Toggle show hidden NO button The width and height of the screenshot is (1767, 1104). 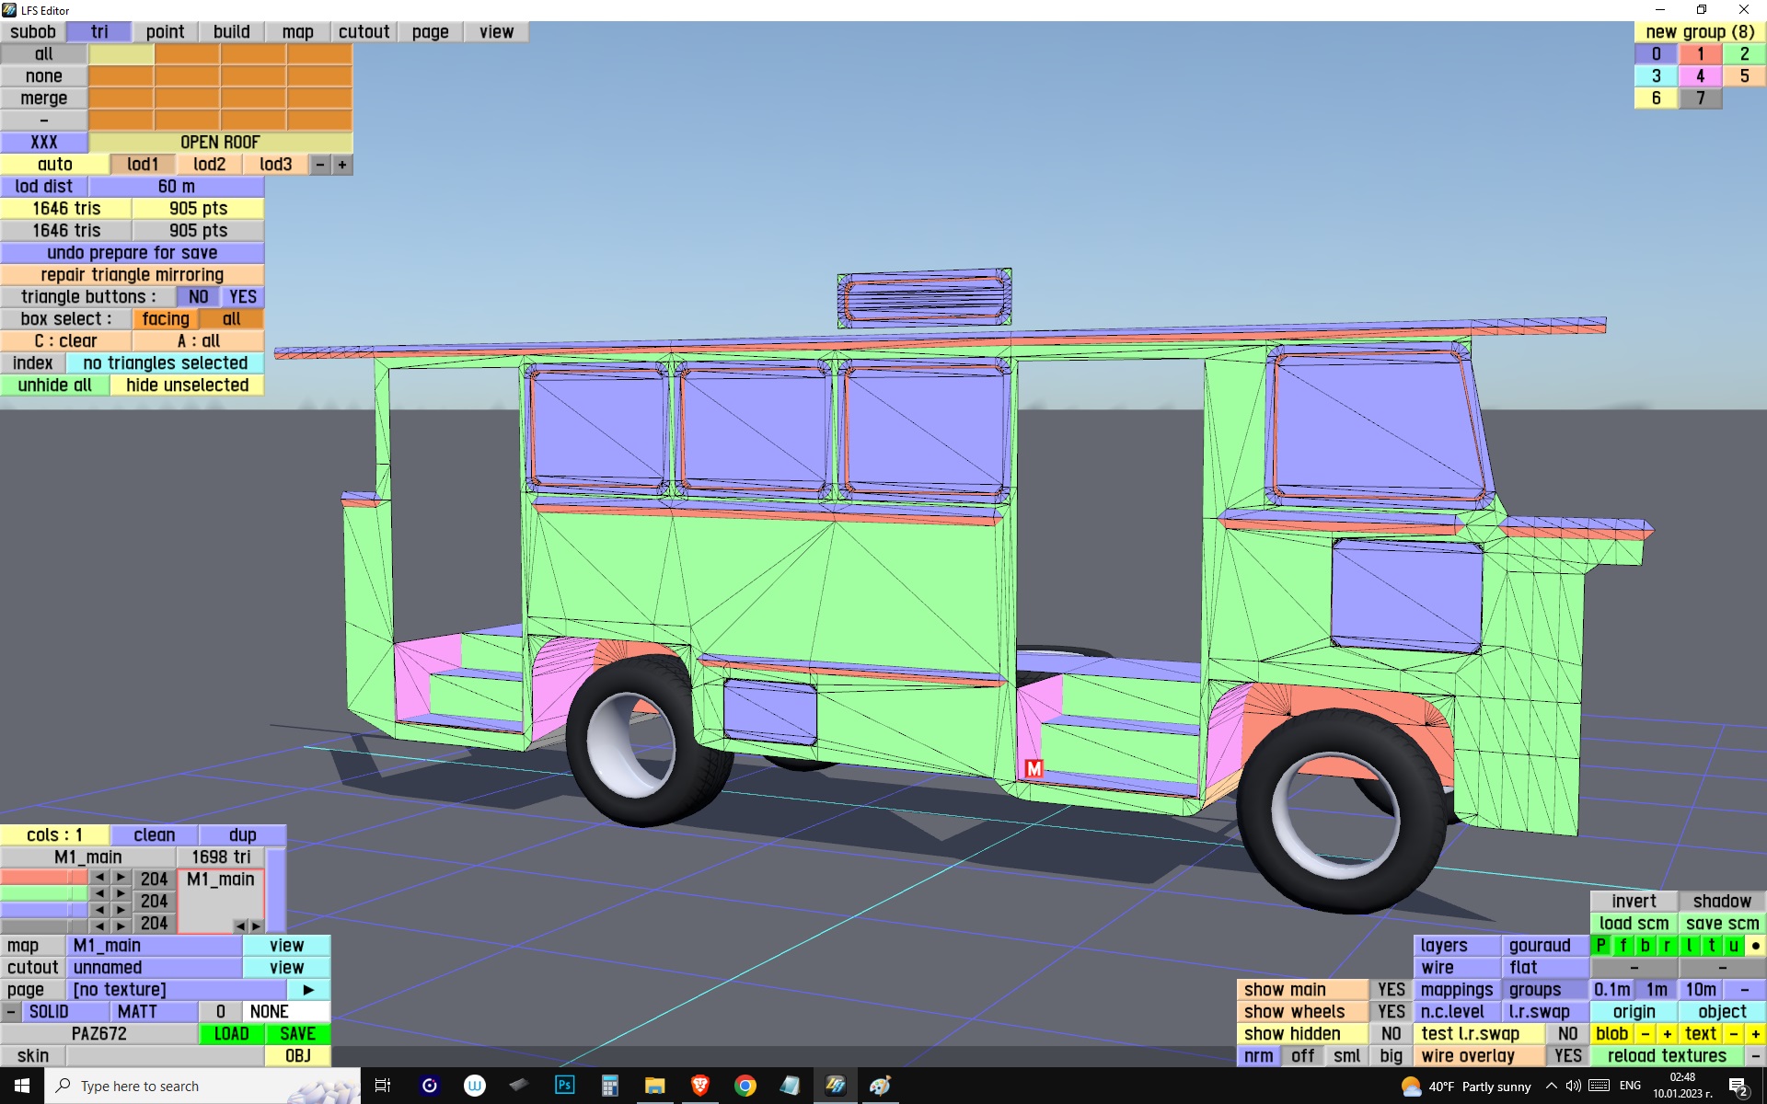pos(1391,1033)
